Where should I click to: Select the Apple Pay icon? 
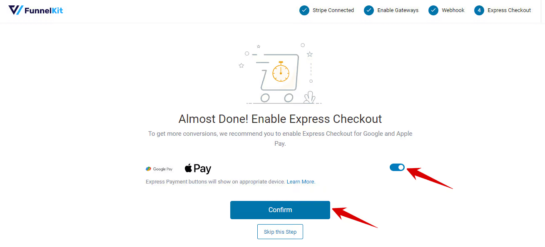pos(197,168)
